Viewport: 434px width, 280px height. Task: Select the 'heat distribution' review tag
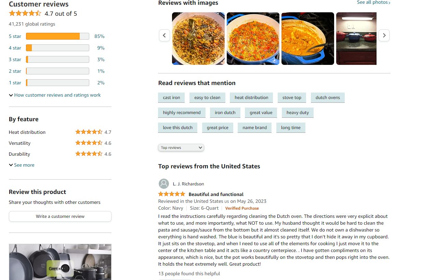tap(251, 98)
